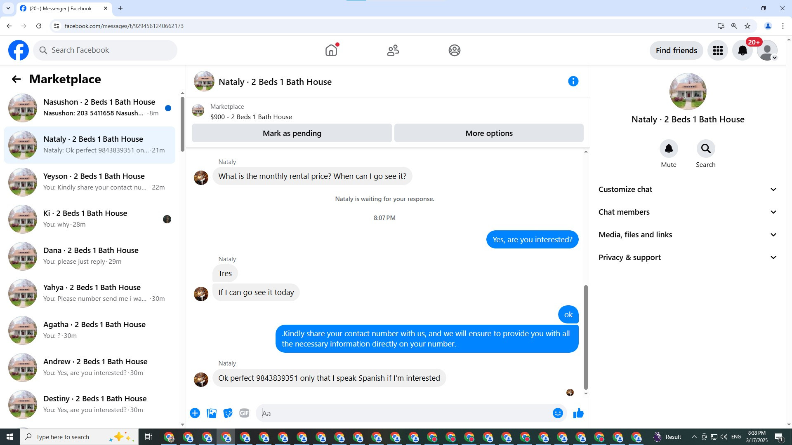Bookmark this page with the star

tap(747, 26)
